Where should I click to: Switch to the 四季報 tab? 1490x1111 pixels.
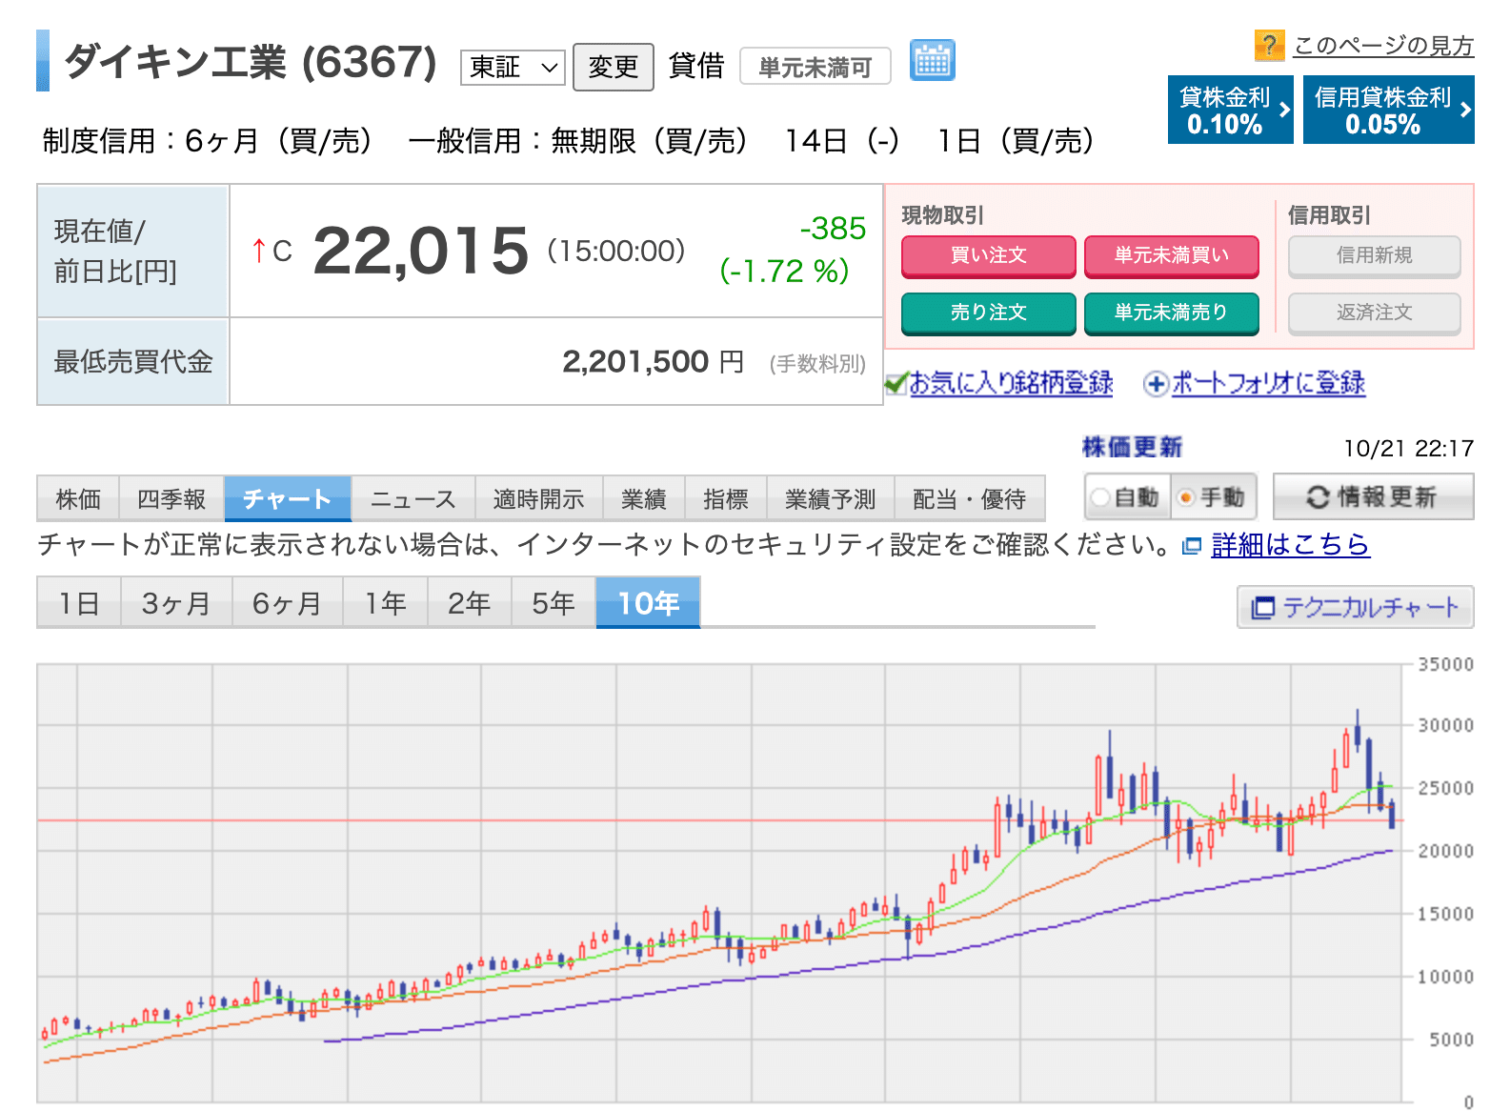tap(171, 498)
